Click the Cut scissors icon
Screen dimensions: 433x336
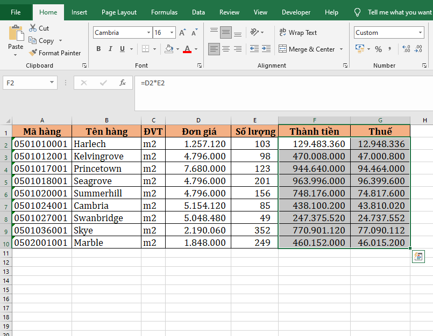pos(33,28)
